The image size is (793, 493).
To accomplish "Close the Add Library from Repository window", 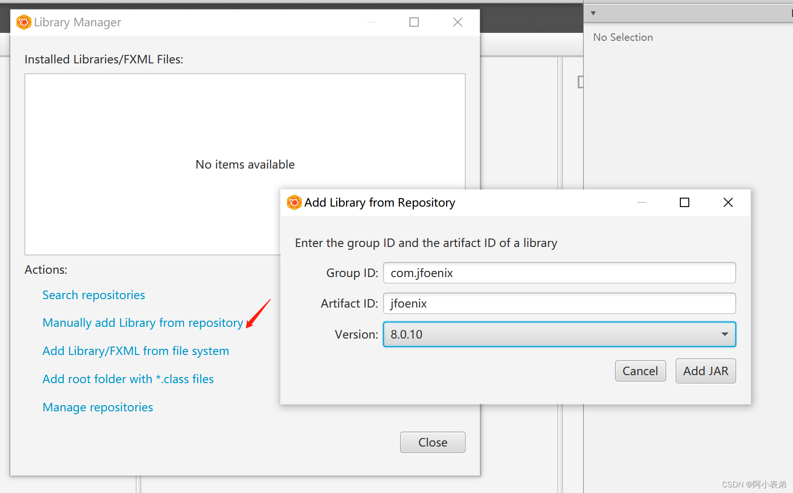I will [x=728, y=202].
